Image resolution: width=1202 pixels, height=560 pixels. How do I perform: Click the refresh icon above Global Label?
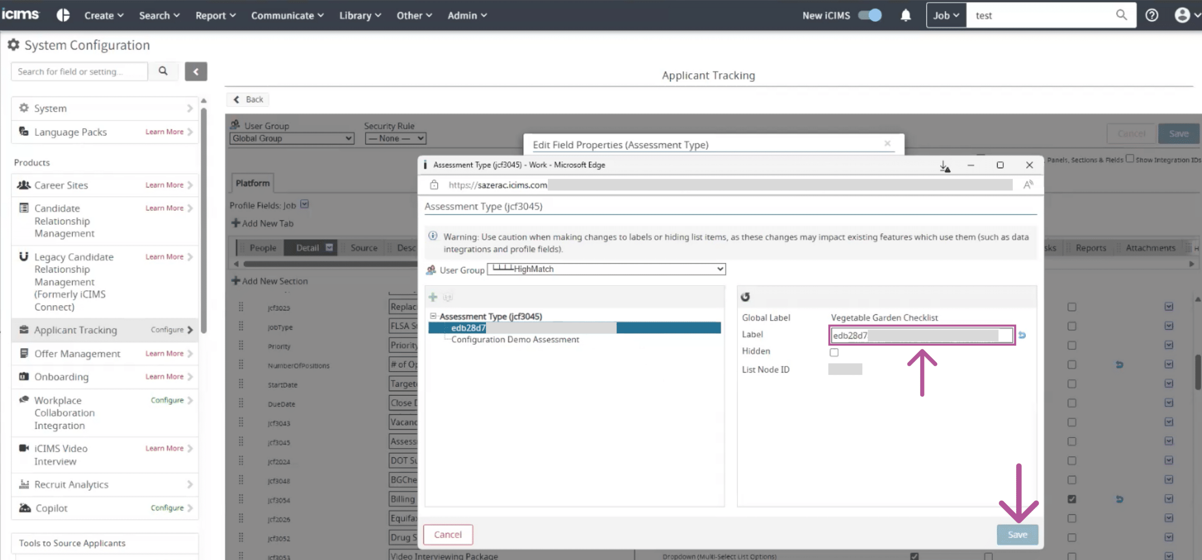click(x=745, y=297)
